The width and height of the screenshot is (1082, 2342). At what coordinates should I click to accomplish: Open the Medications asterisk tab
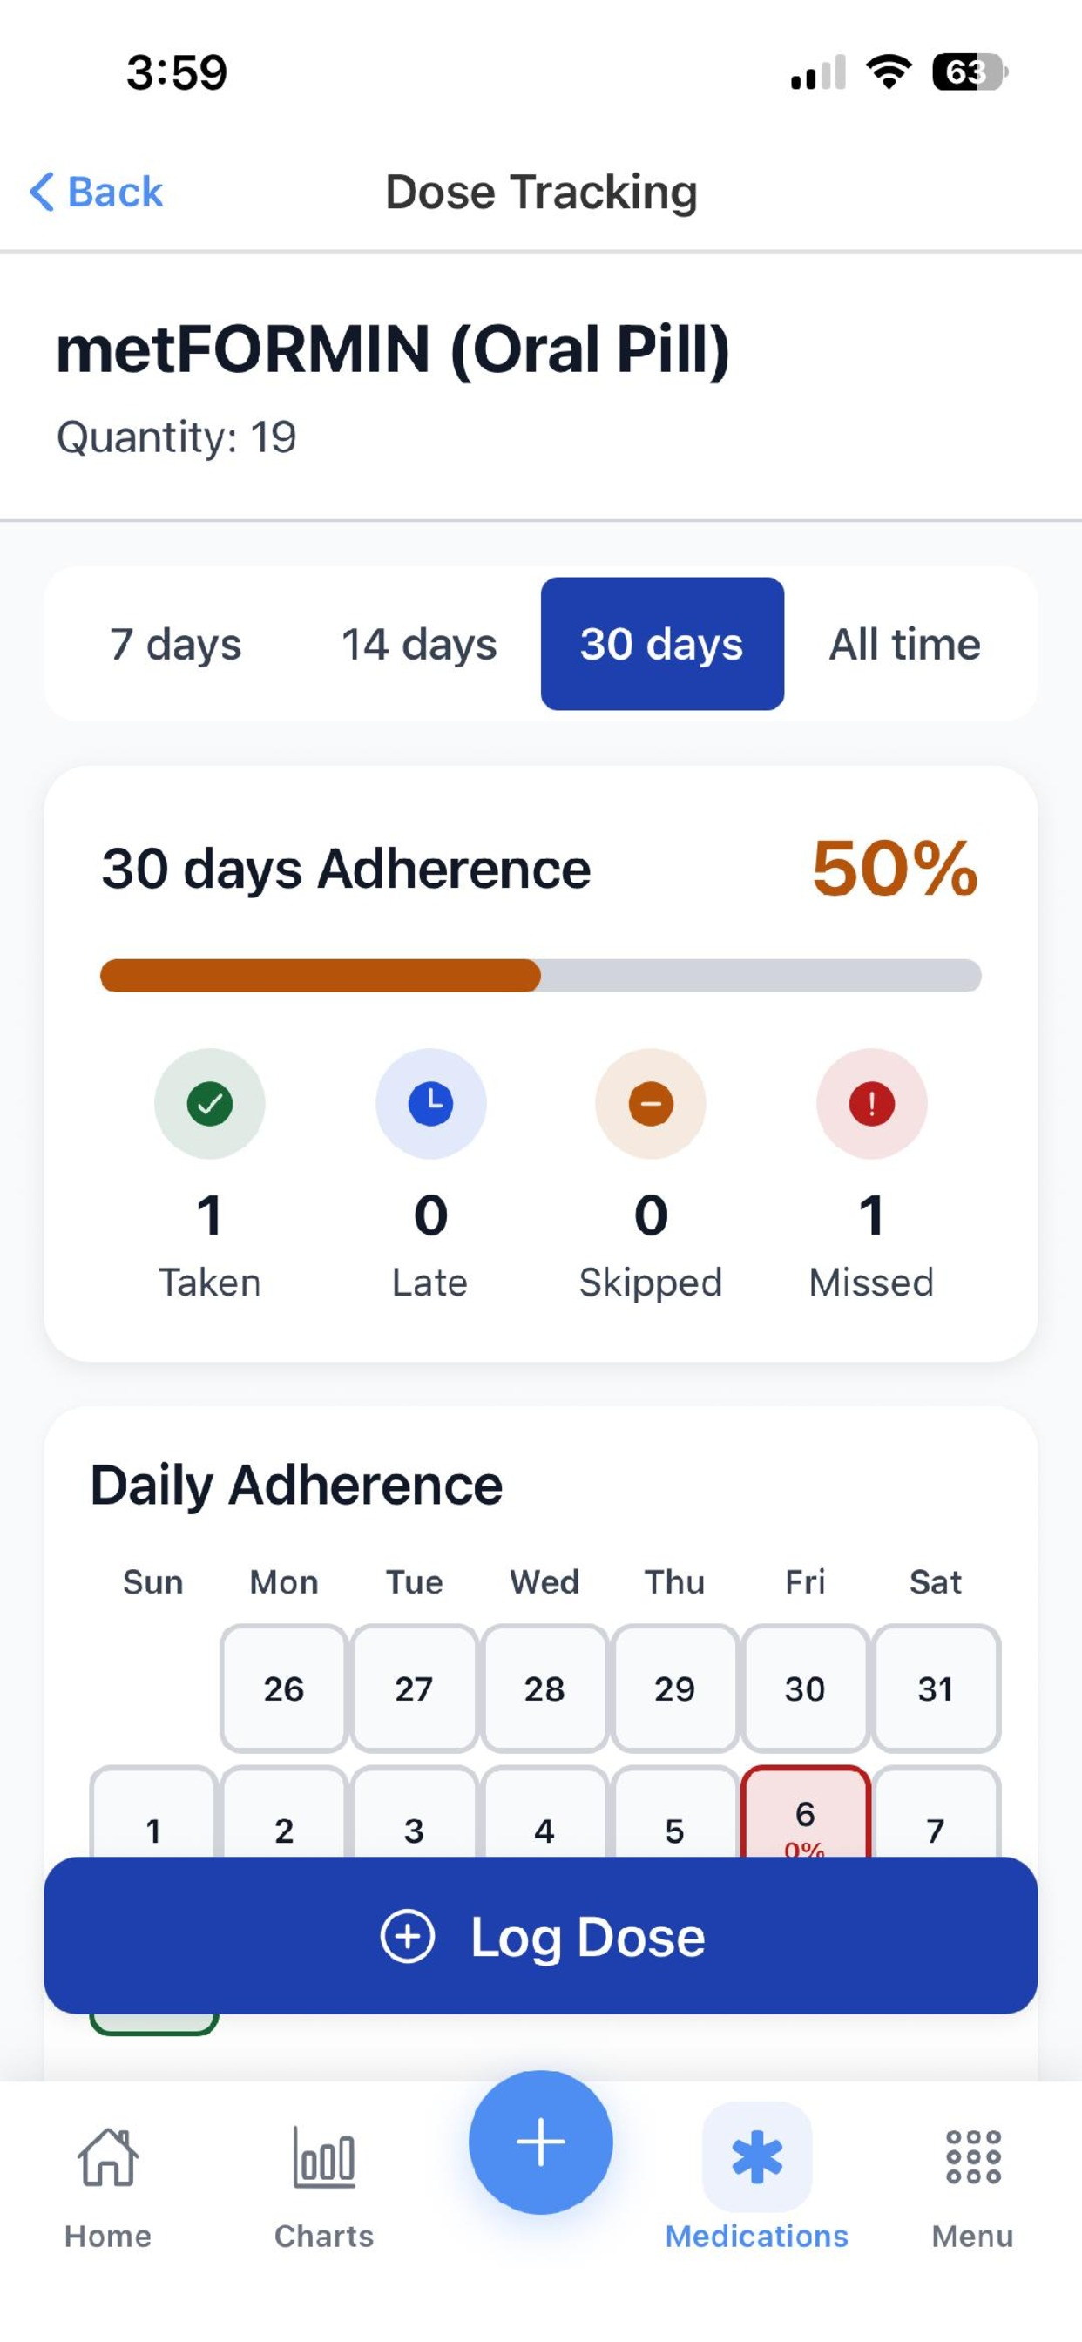pos(756,2156)
